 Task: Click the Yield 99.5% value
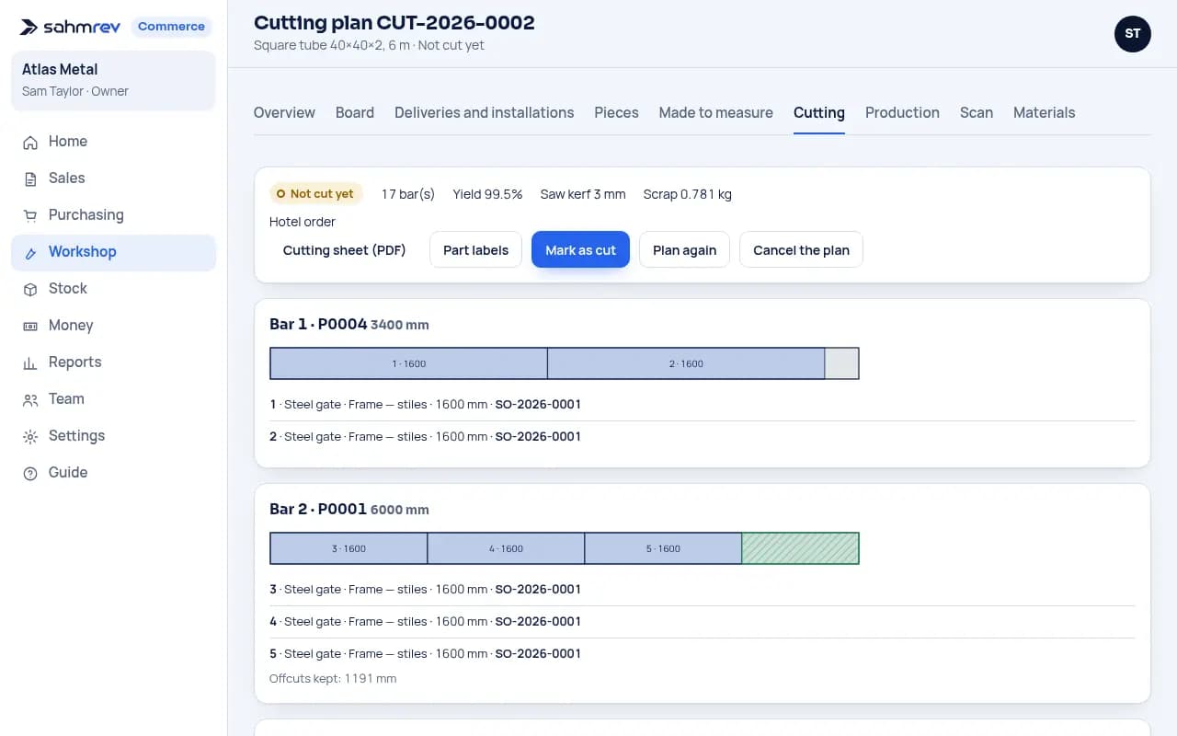pyautogui.click(x=487, y=194)
